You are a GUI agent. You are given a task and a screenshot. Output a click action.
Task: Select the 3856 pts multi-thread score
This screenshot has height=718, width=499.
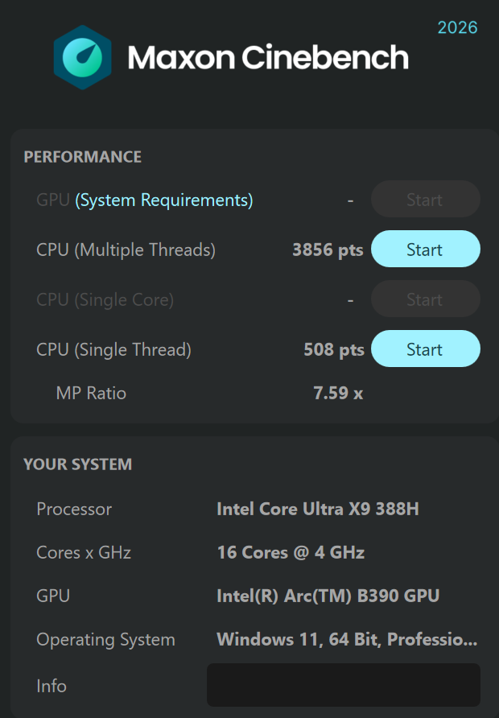[x=328, y=250]
